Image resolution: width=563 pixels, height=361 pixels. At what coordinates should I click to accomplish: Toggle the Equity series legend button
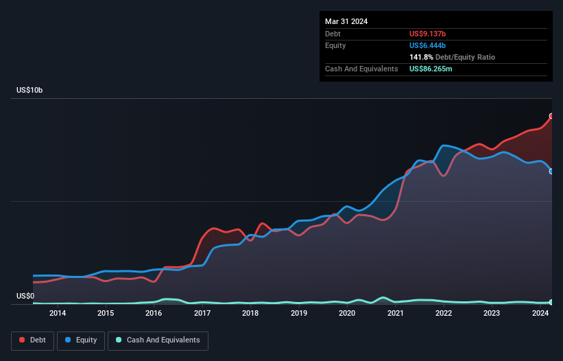[x=81, y=340]
